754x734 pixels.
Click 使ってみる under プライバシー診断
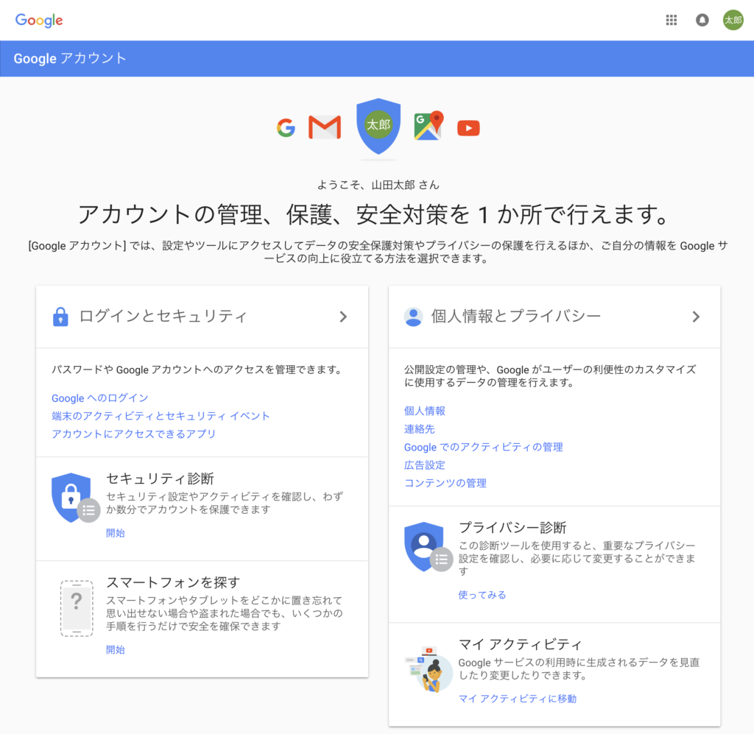(482, 595)
